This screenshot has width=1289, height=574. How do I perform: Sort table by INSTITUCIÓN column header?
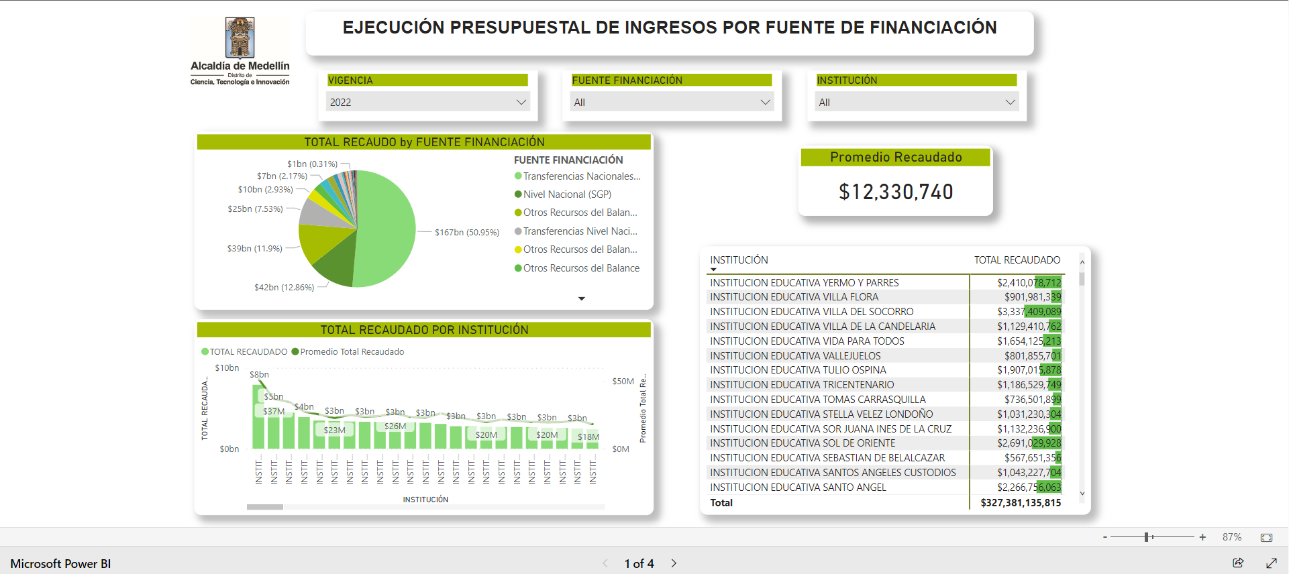(x=739, y=260)
